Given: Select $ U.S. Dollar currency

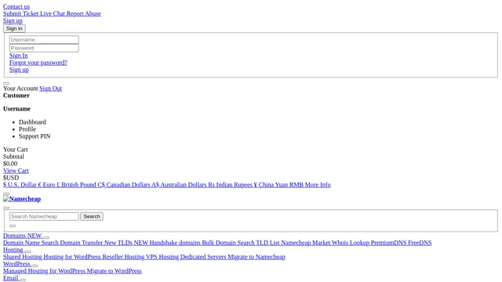Looking at the screenshot, I should click(20, 185).
